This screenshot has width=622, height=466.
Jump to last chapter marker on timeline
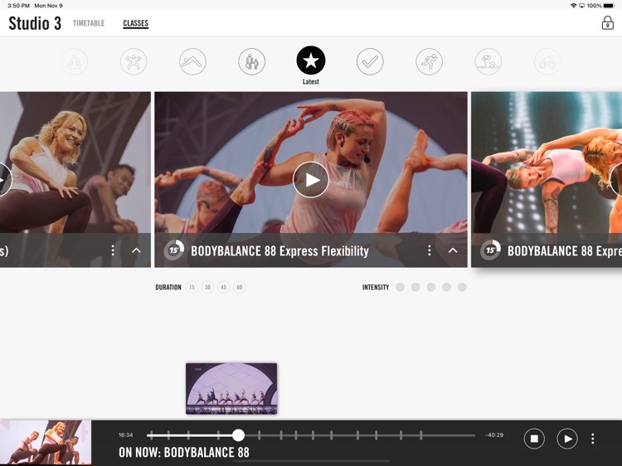pyautogui.click(x=421, y=435)
